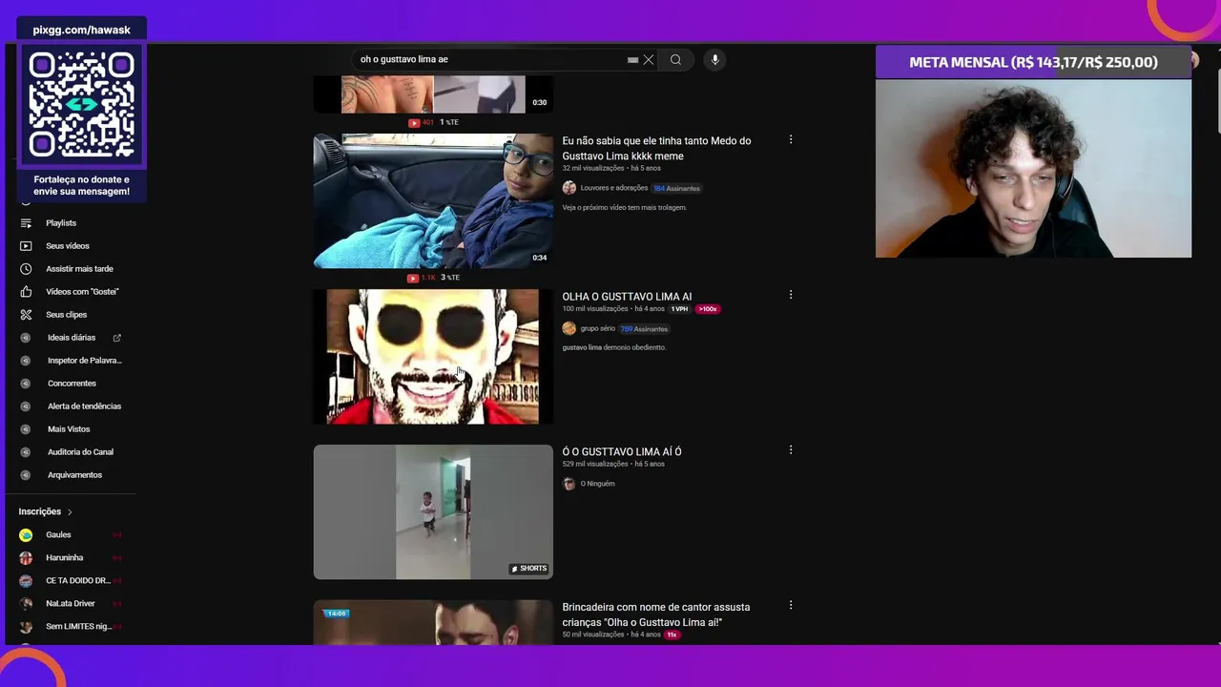Click the icon beside Alerta de tendências
This screenshot has width=1221, height=687.
click(x=26, y=406)
